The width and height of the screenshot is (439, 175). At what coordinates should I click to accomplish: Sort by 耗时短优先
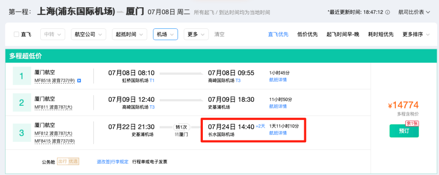point(381,34)
